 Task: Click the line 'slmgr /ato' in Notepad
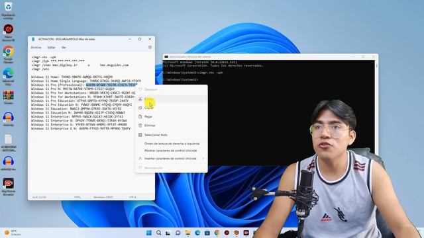pos(40,69)
